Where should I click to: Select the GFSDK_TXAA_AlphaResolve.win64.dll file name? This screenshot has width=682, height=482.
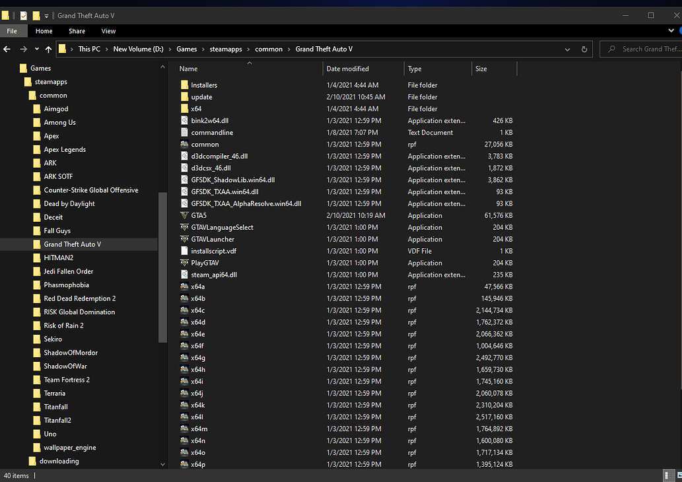point(246,203)
